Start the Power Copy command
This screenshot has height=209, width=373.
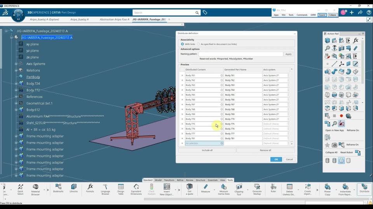tap(328, 189)
